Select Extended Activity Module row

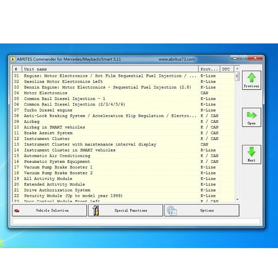[x=124, y=184]
